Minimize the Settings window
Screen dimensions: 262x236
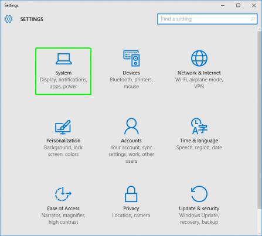point(223,5)
